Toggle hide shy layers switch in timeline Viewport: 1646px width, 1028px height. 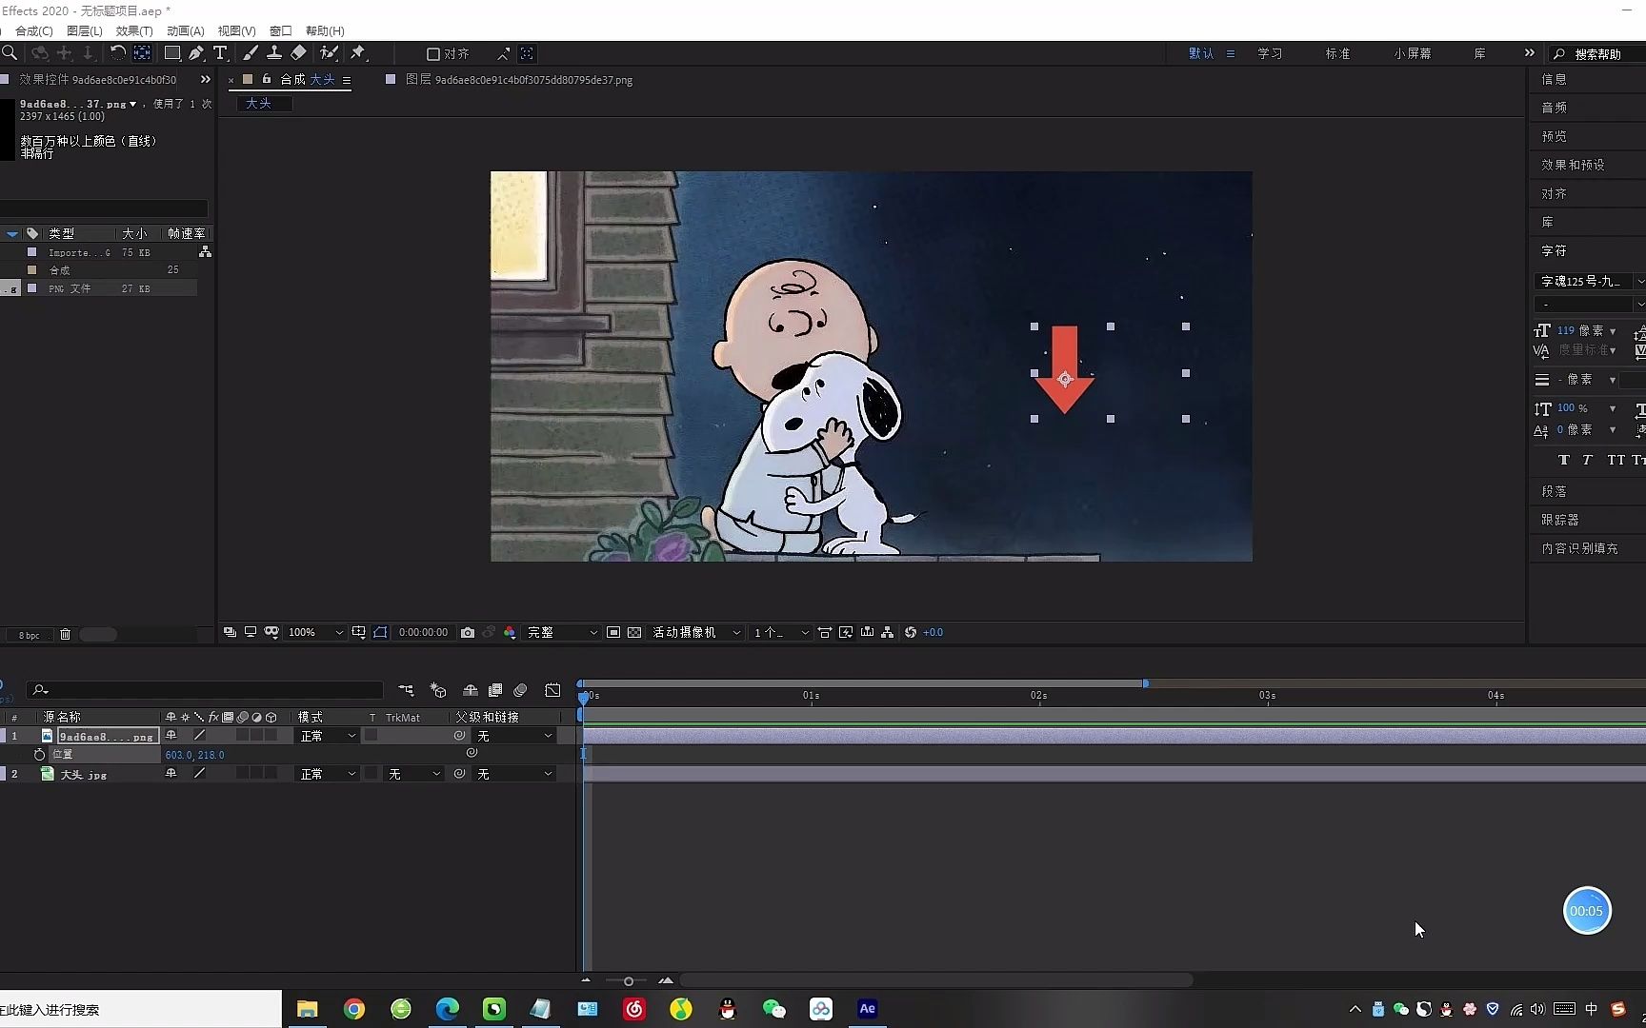pyautogui.click(x=471, y=690)
